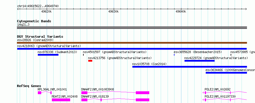Select the large second exon of DNAAF2 NM_001083908

point(142,93)
